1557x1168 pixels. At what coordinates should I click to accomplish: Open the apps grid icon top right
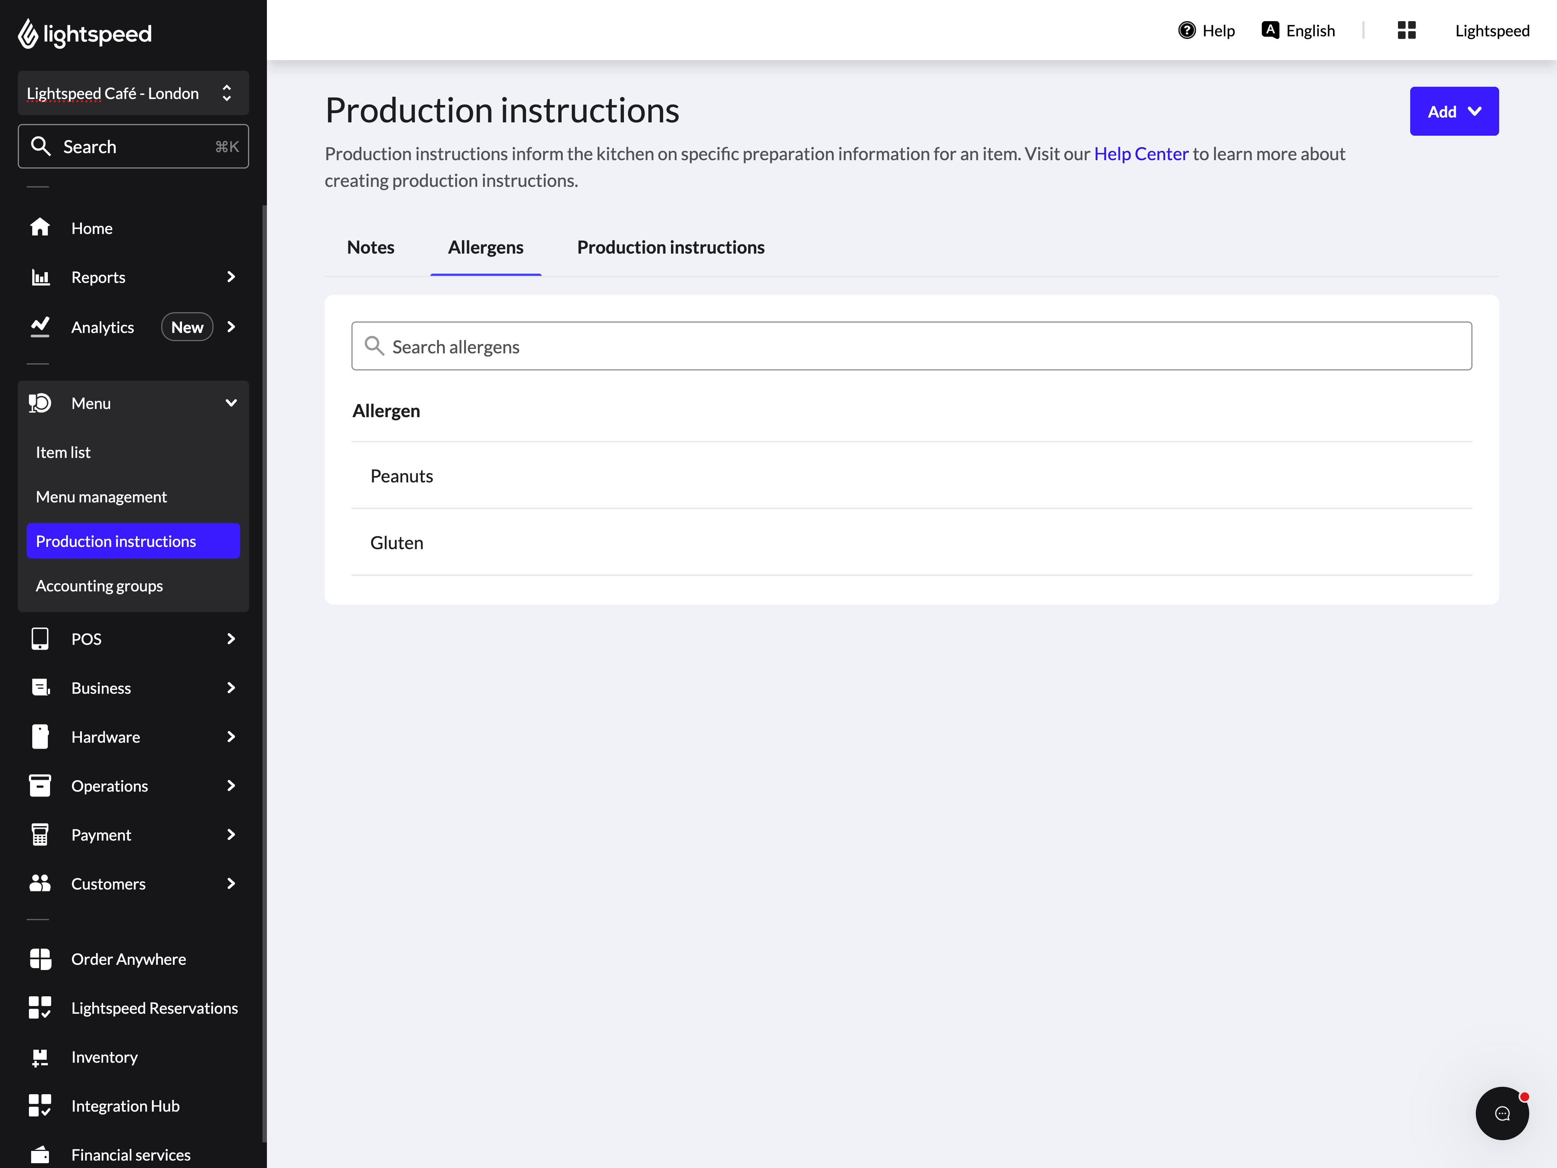pyautogui.click(x=1406, y=30)
